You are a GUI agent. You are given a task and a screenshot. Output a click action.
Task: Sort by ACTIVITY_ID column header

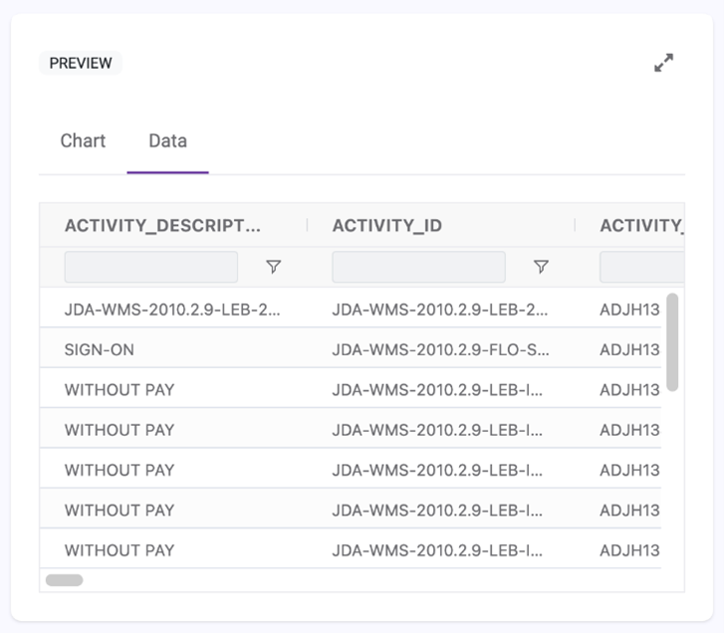[x=387, y=226]
